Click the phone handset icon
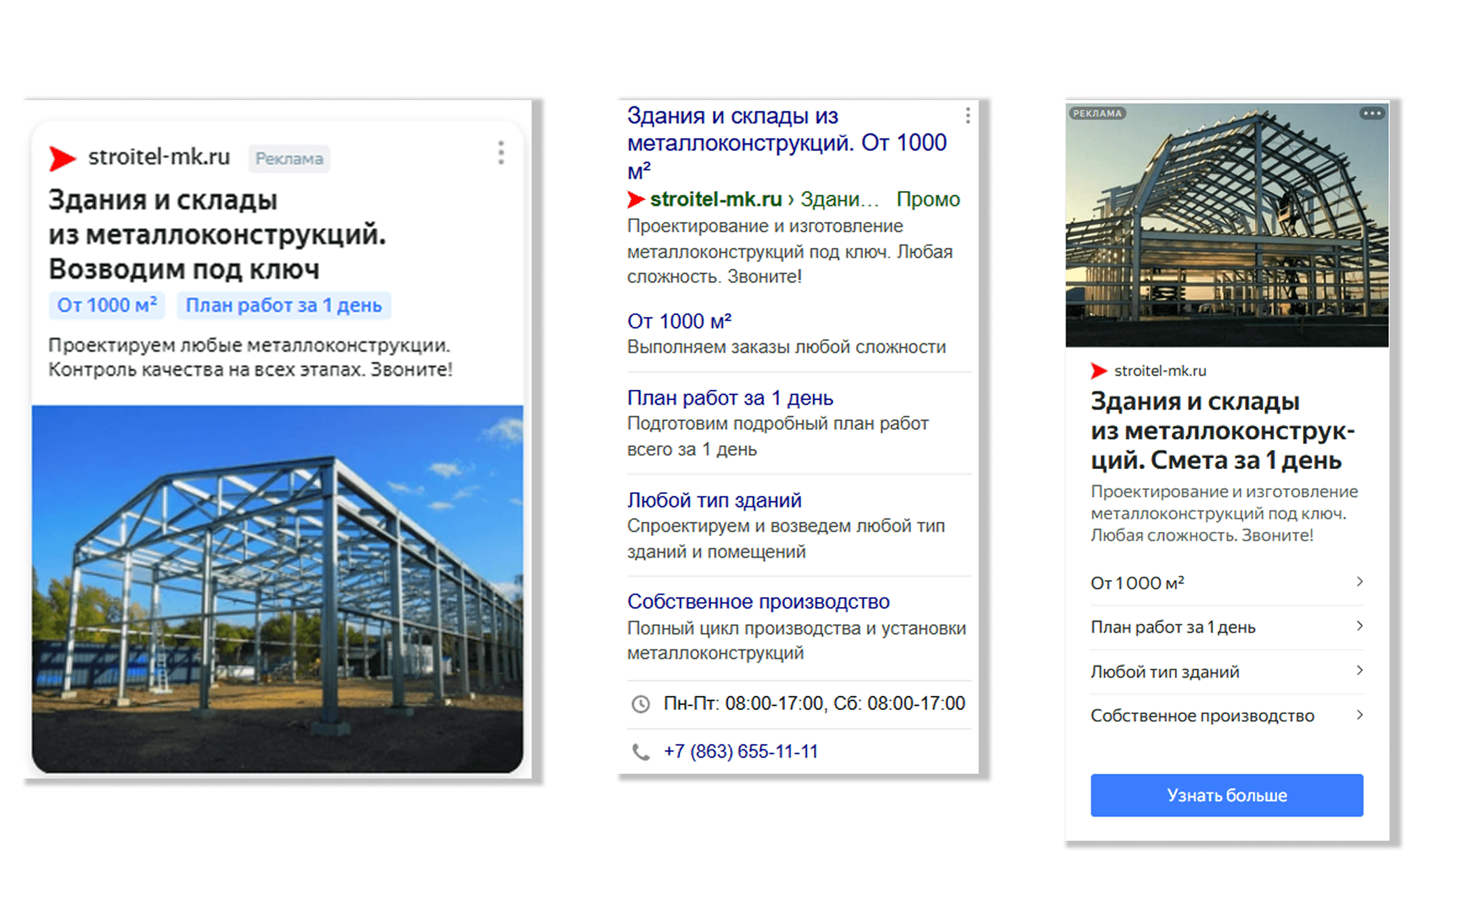Image resolution: width=1471 pixels, height=903 pixels. [640, 752]
